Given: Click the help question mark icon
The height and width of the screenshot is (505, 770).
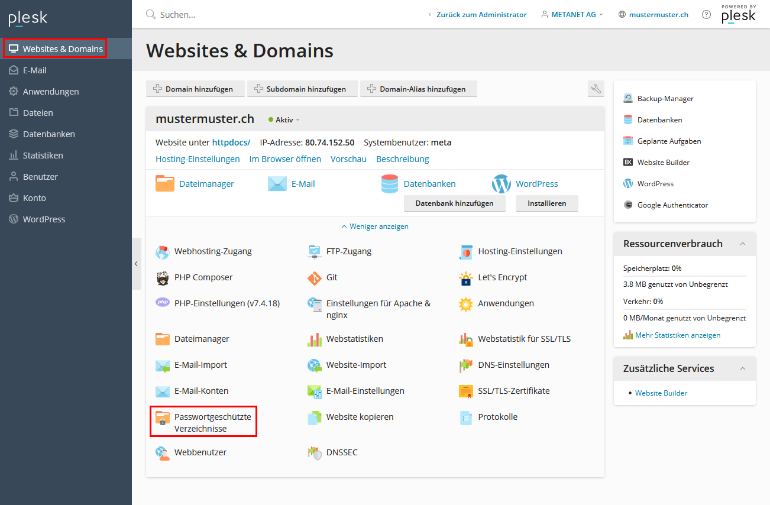Looking at the screenshot, I should pos(706,15).
